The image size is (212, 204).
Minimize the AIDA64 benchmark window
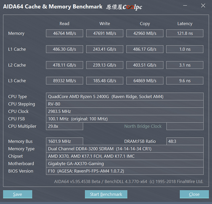tap(185, 5)
